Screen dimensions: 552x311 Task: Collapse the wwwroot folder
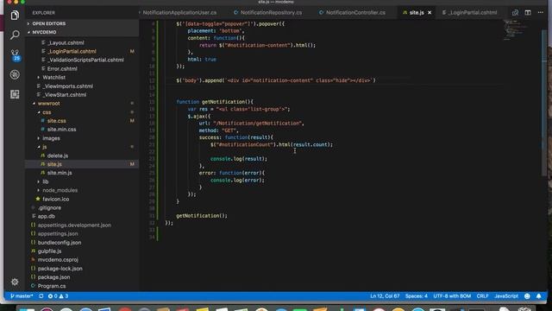tap(48, 104)
